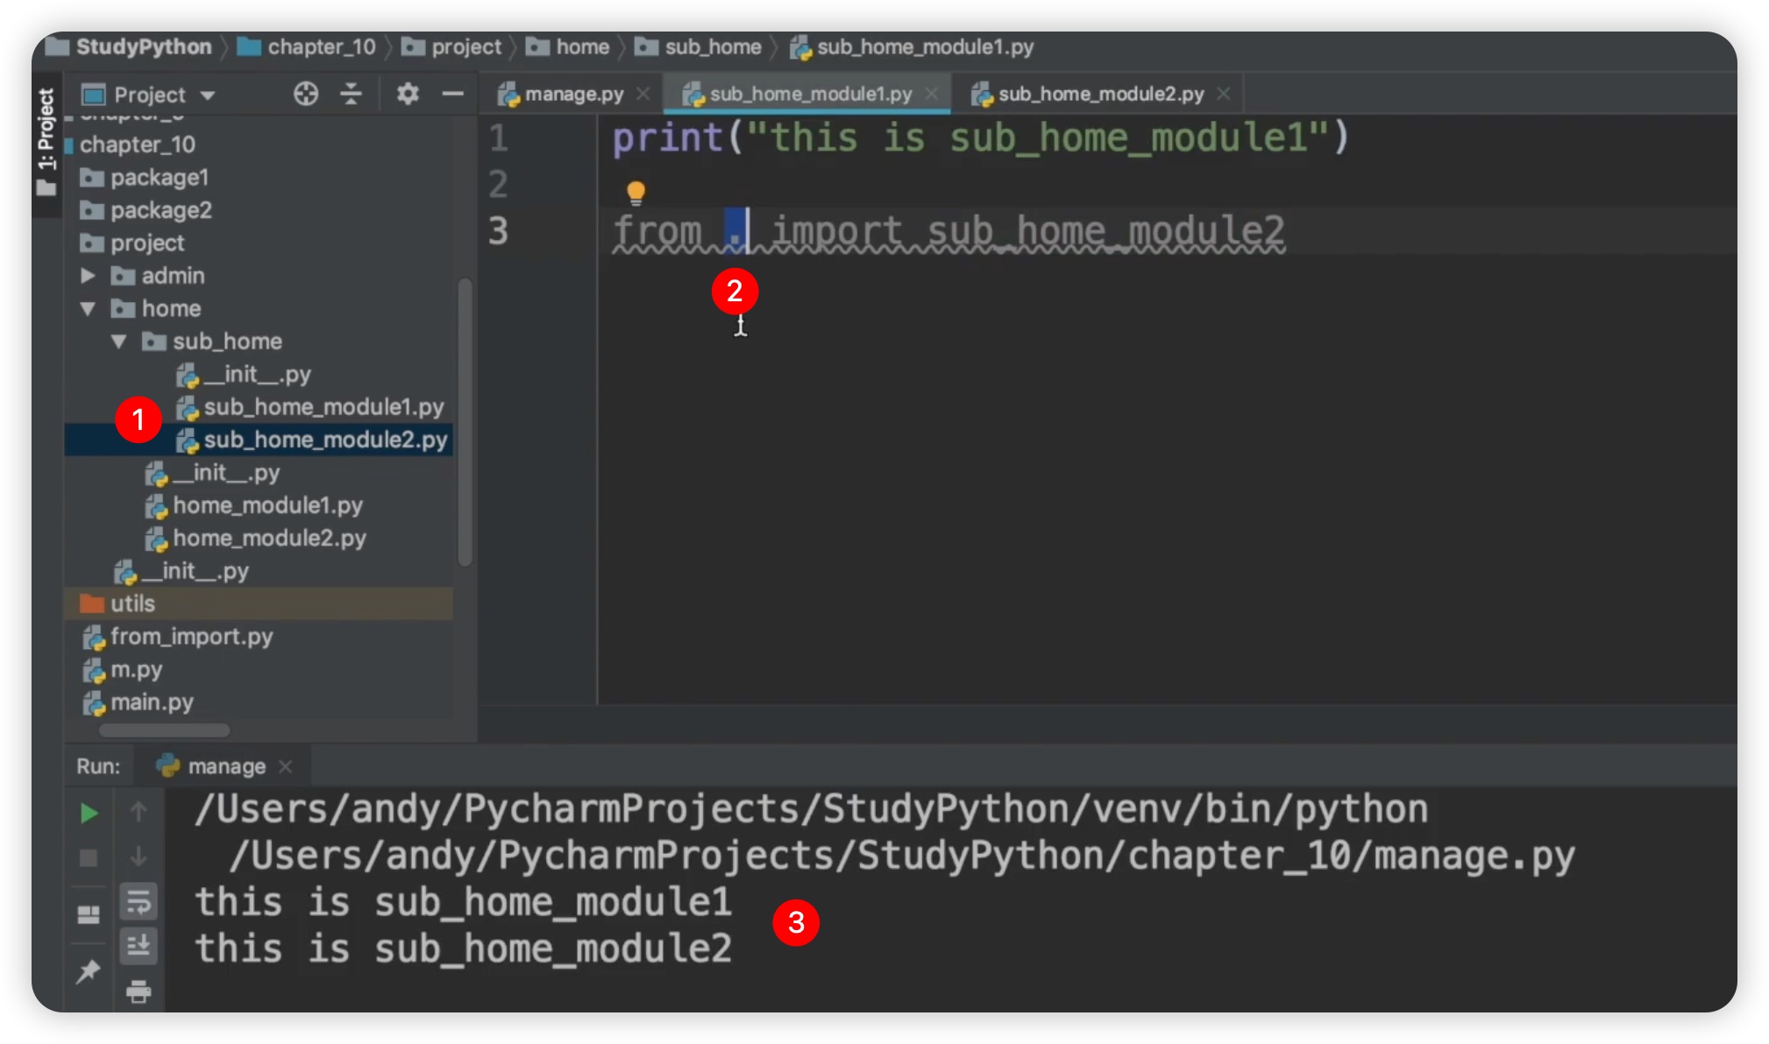This screenshot has width=1769, height=1044.
Task: Click sub_home_module2 name in import line
Action: [x=1106, y=232]
